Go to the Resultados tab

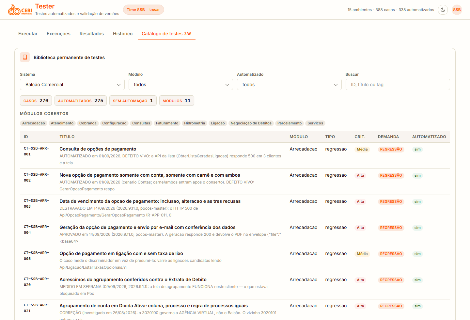92,34
